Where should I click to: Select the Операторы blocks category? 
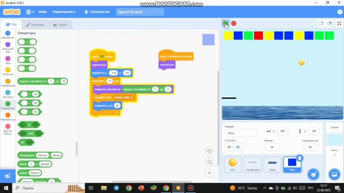[x=8, y=105]
